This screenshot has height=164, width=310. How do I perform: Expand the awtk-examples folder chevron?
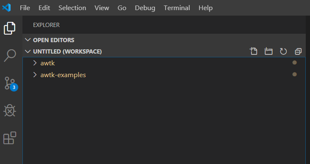(35, 75)
